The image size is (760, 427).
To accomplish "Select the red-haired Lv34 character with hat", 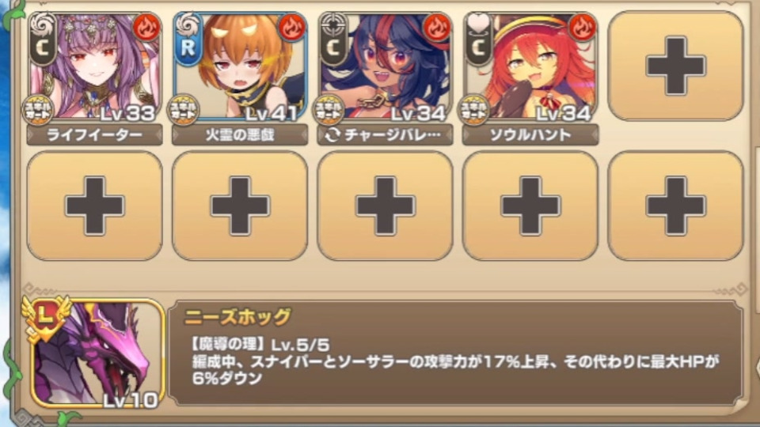I will click(530, 66).
